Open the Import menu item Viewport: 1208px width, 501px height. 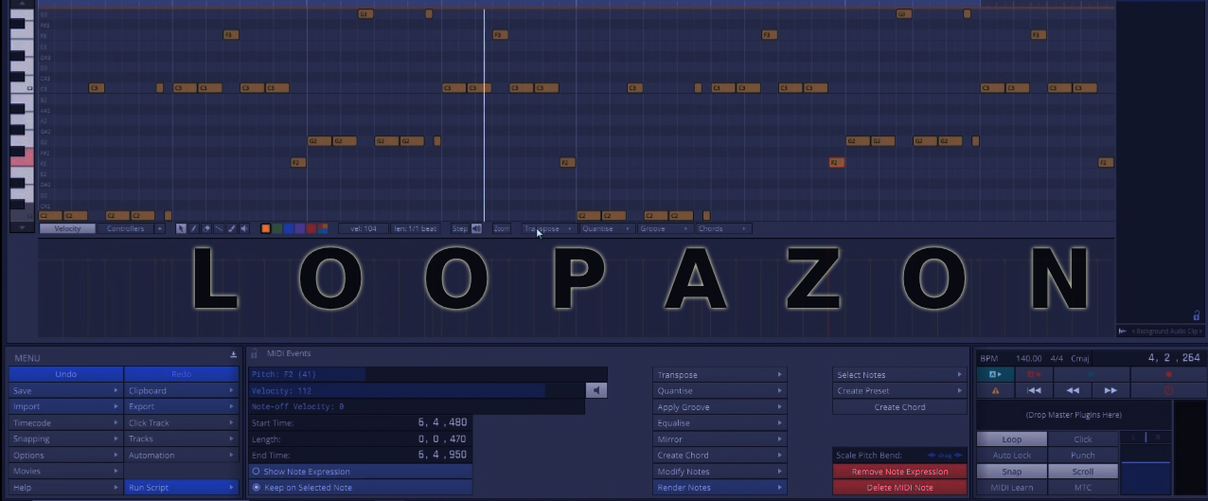point(65,407)
